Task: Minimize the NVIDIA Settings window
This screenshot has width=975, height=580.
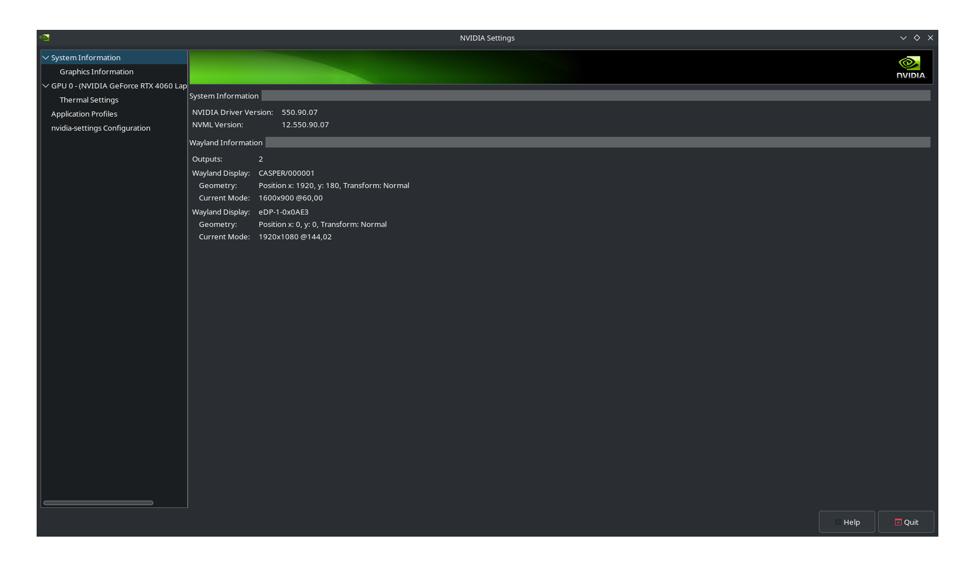Action: tap(903, 38)
